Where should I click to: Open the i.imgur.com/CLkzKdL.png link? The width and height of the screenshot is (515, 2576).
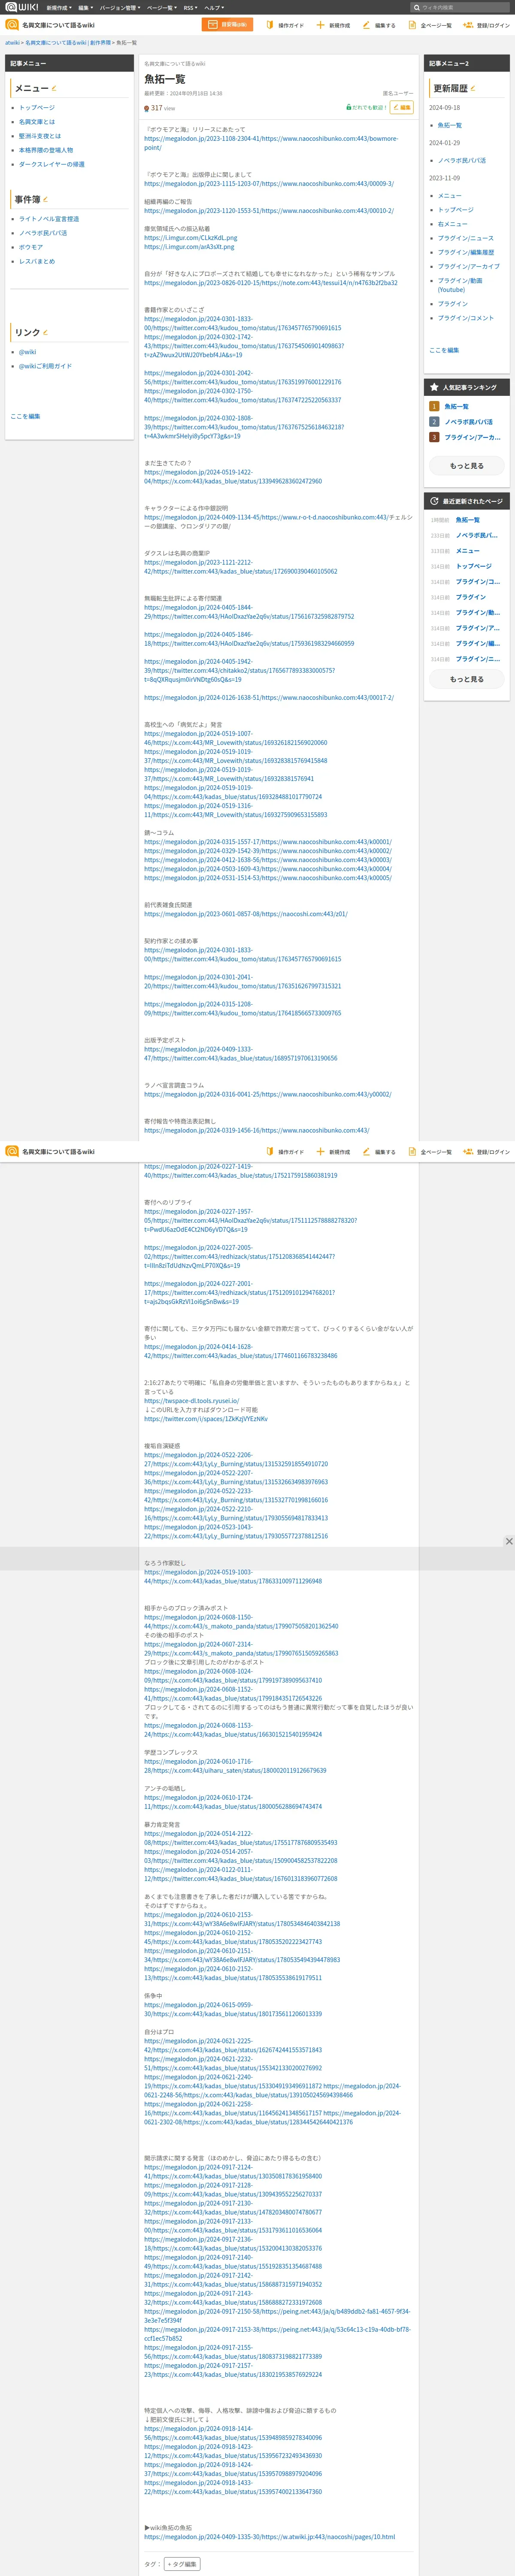[x=191, y=238]
